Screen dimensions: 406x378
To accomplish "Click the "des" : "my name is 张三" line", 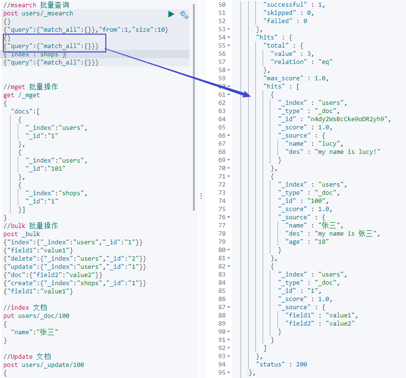I will point(332,234).
